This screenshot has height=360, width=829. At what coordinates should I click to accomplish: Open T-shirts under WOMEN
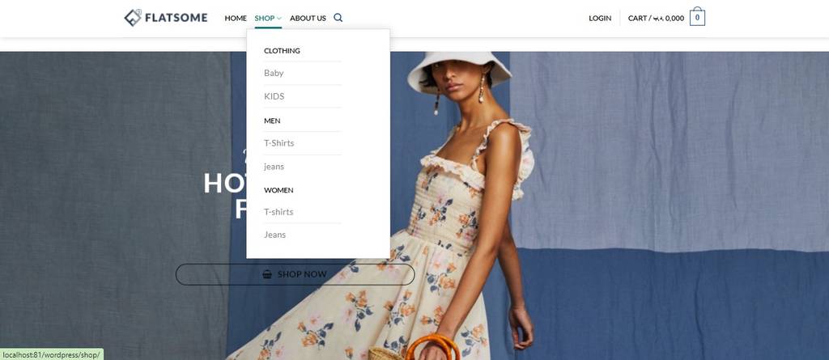click(x=278, y=211)
